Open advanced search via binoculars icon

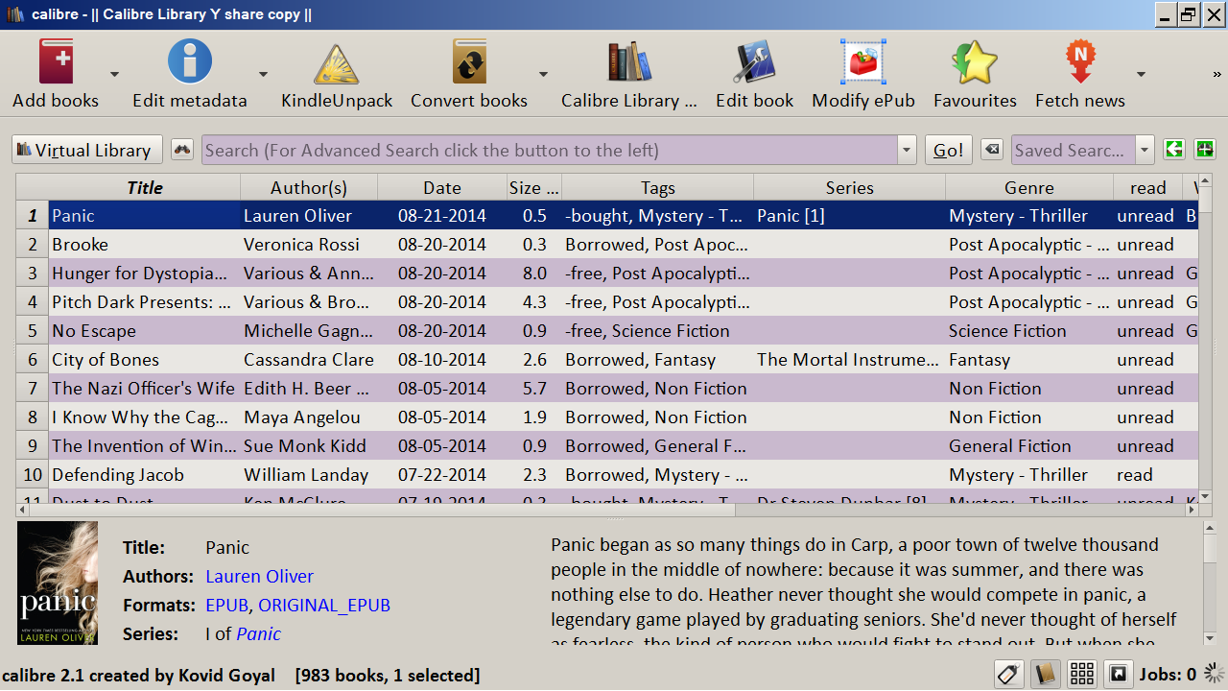(x=182, y=150)
